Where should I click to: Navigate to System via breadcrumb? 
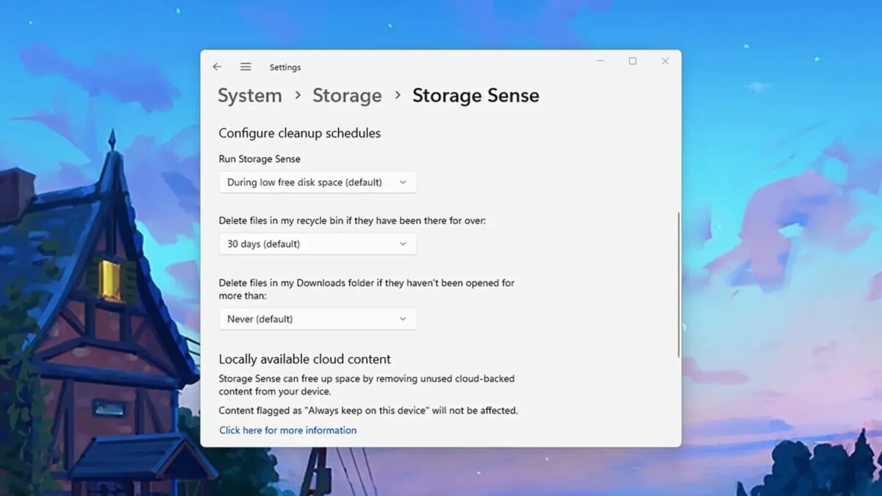(x=249, y=96)
